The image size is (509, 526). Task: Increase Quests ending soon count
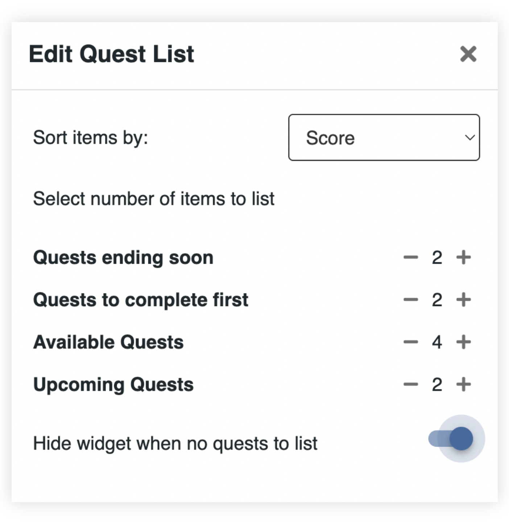coord(463,258)
